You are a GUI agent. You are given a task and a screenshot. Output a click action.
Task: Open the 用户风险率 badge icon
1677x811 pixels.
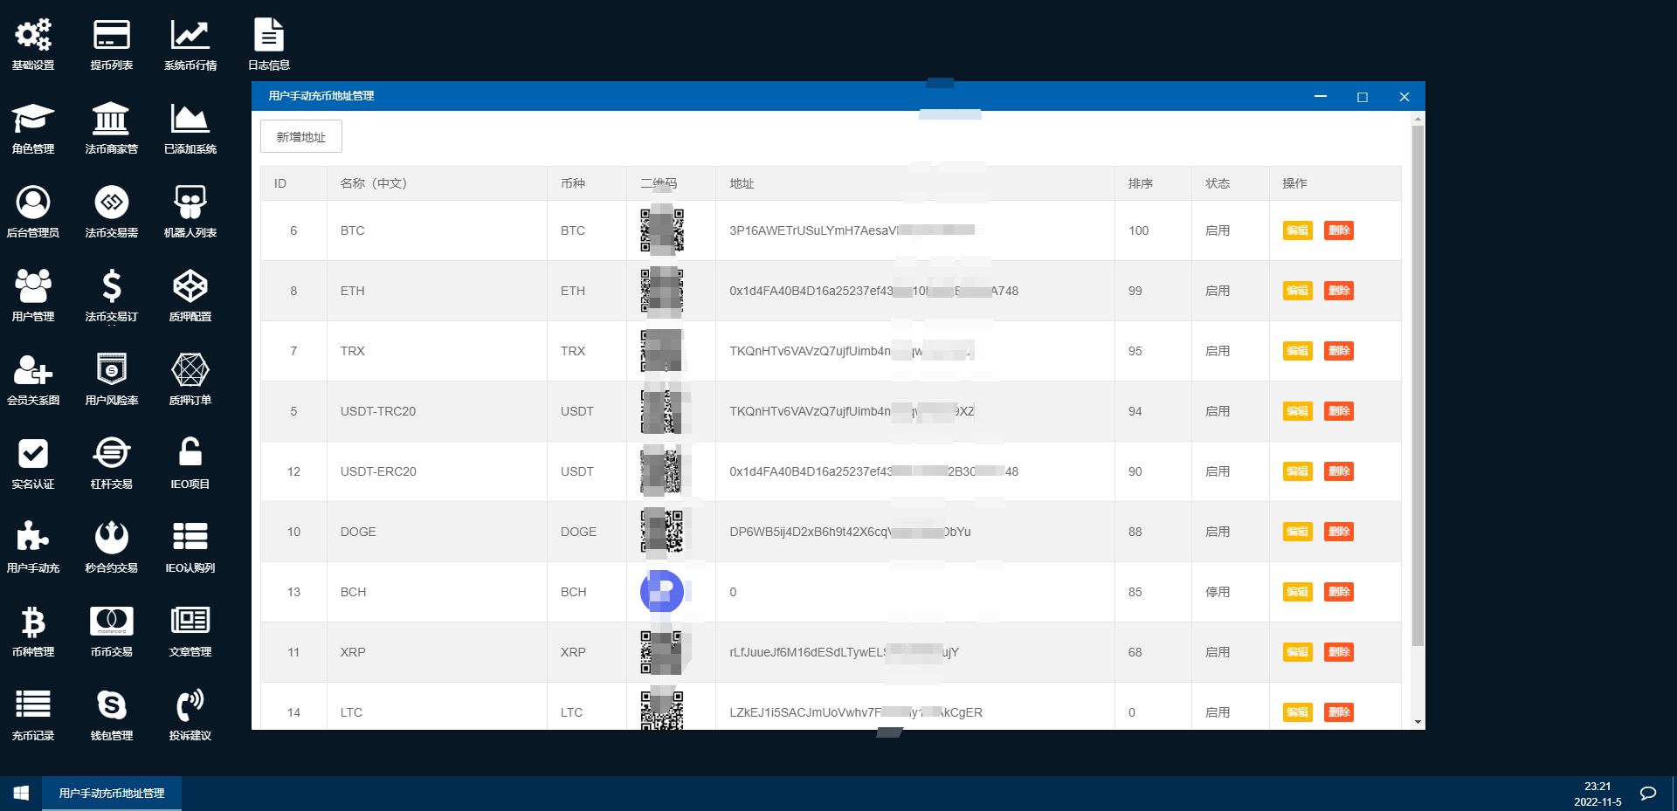coord(112,370)
